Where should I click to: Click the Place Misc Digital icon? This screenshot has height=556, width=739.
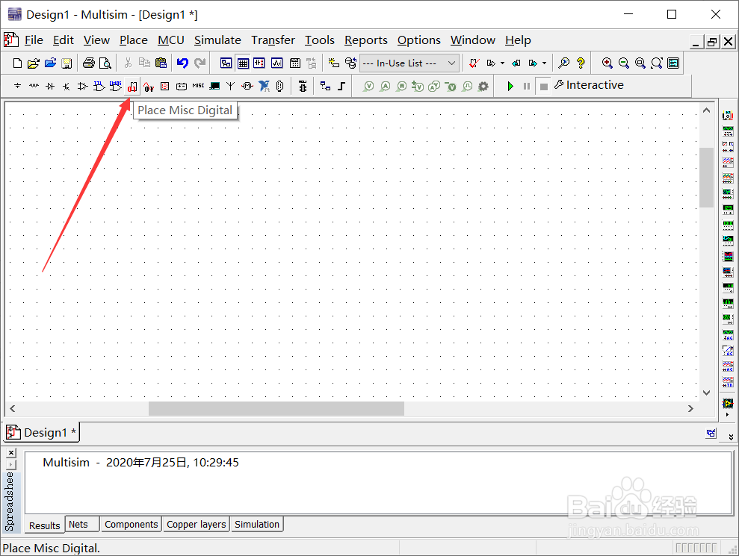132,87
